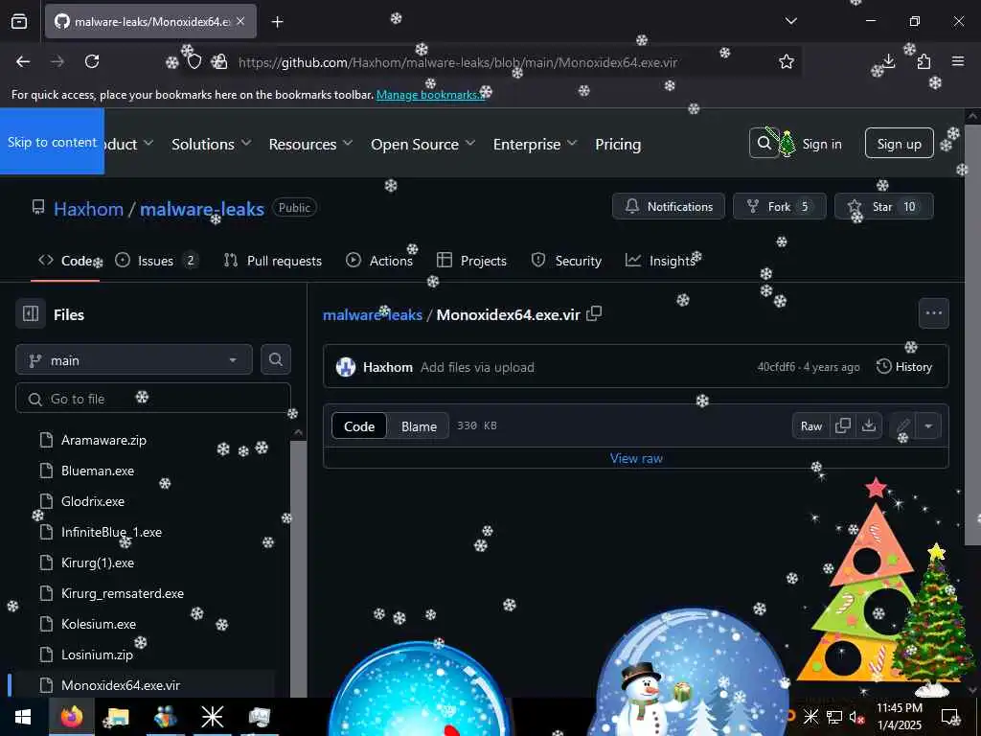Reload the page with the refresh icon

(x=92, y=61)
